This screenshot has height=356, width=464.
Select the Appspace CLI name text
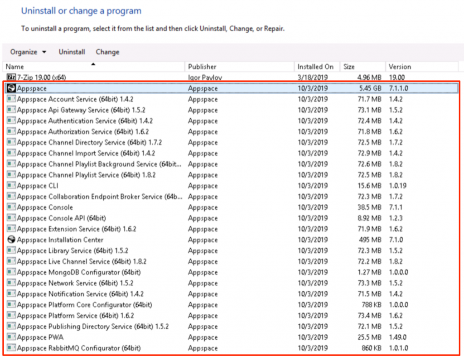pos(38,186)
